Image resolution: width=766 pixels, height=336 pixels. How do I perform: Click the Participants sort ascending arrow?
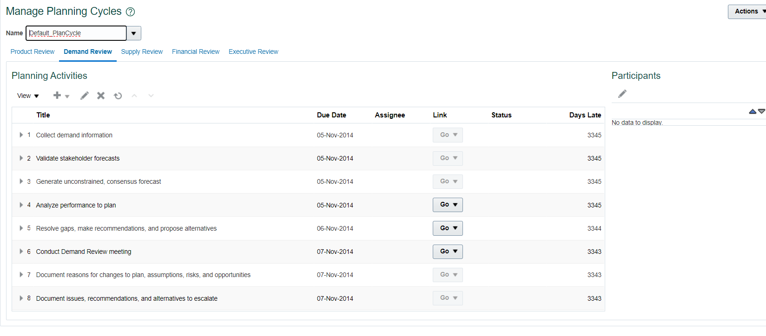[x=753, y=111]
